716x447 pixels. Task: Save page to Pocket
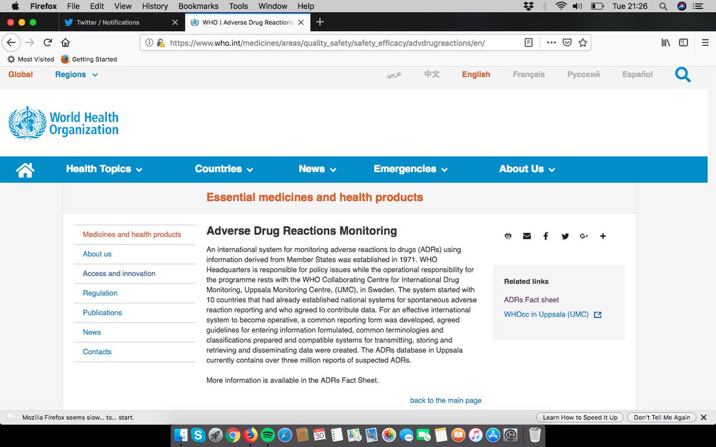click(x=567, y=43)
